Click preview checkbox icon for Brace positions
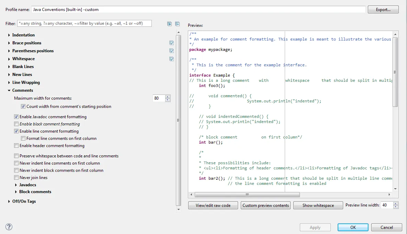Viewport: 407px width, 234px height. pos(171,43)
